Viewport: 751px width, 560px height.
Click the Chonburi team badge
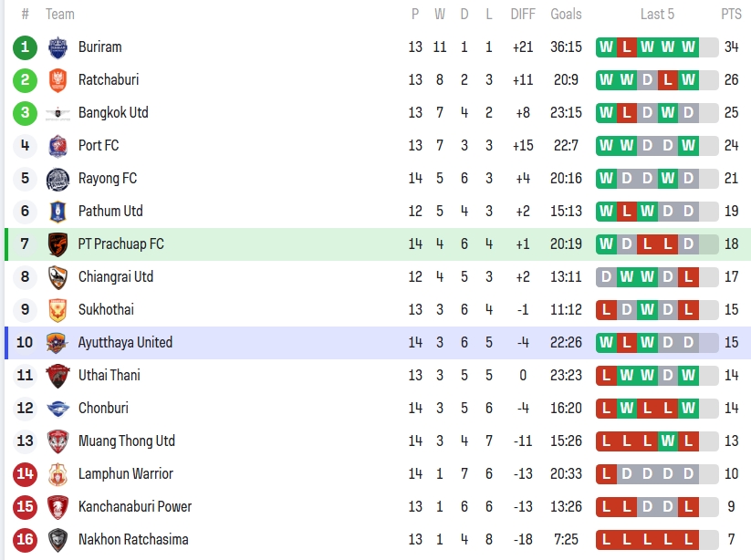pos(57,409)
